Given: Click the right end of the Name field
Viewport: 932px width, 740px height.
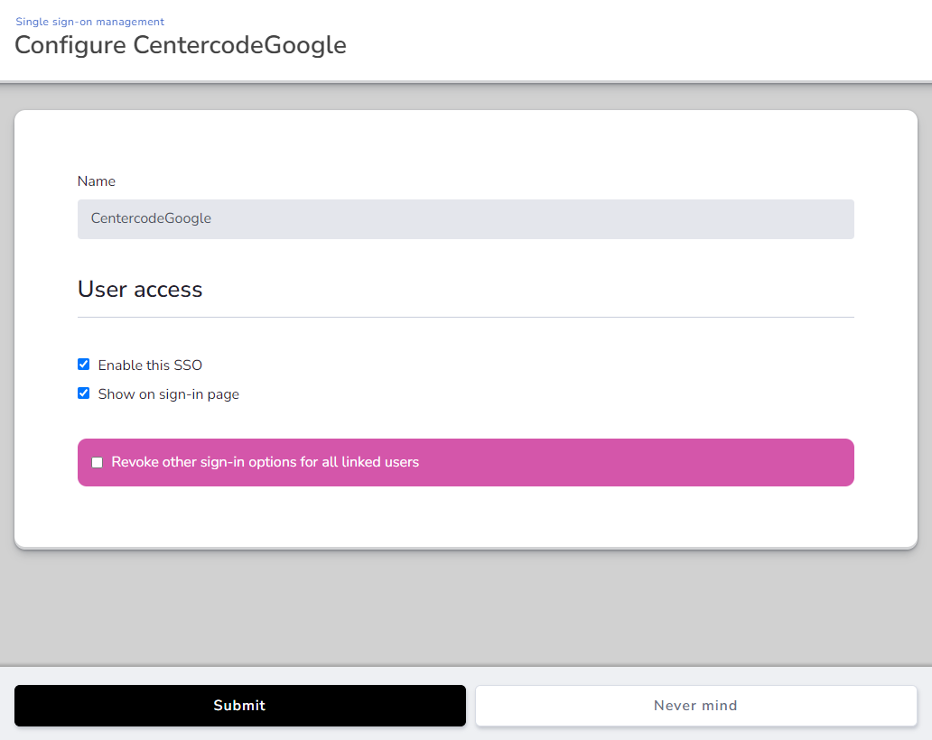Looking at the screenshot, I should coord(831,219).
